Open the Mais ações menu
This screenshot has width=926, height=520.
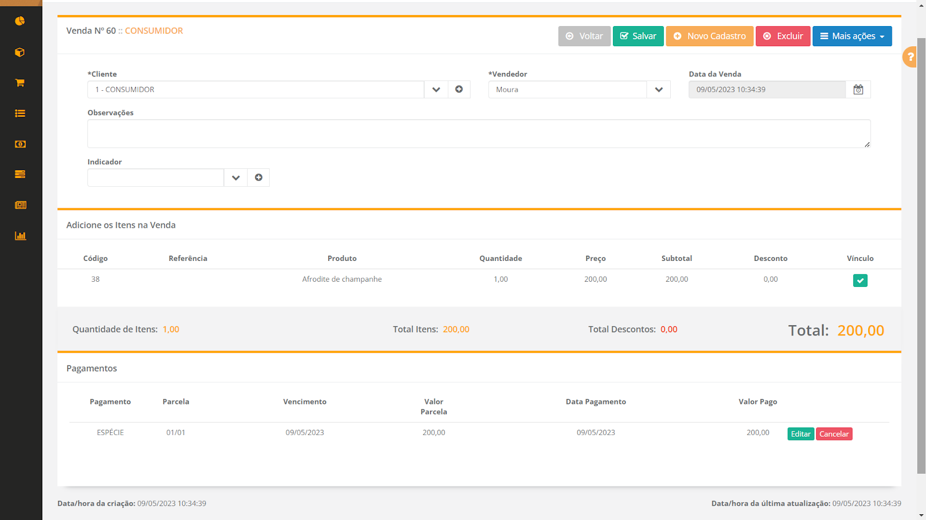click(x=852, y=36)
